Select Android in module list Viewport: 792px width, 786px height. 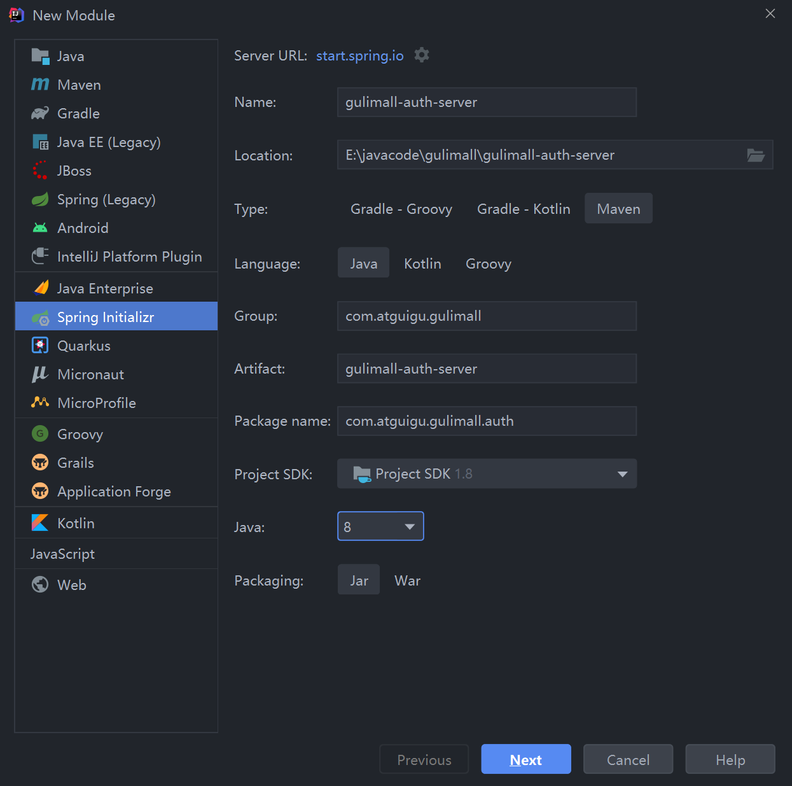(x=116, y=228)
